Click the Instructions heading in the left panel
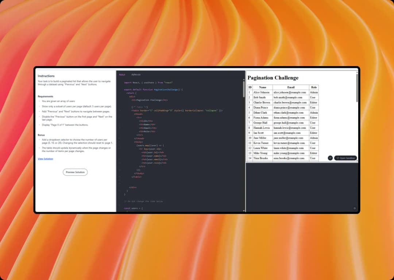Image resolution: width=394 pixels, height=280 pixels. click(46, 76)
